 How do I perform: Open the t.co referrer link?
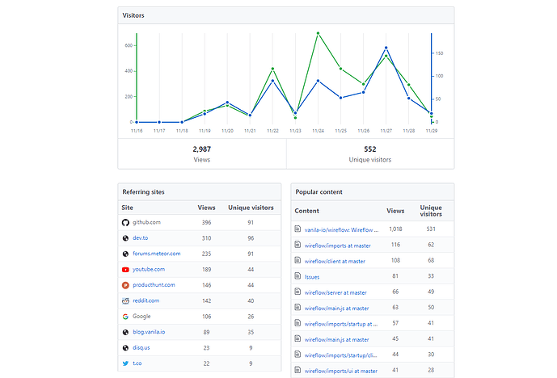[x=137, y=363]
